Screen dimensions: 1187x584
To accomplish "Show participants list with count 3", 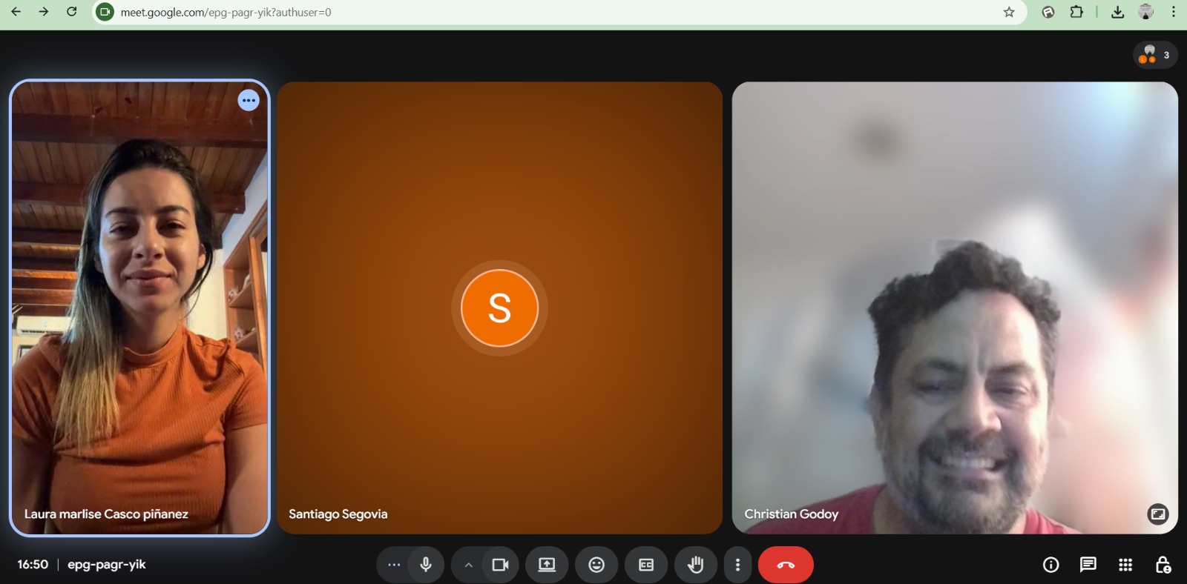I will tap(1155, 55).
